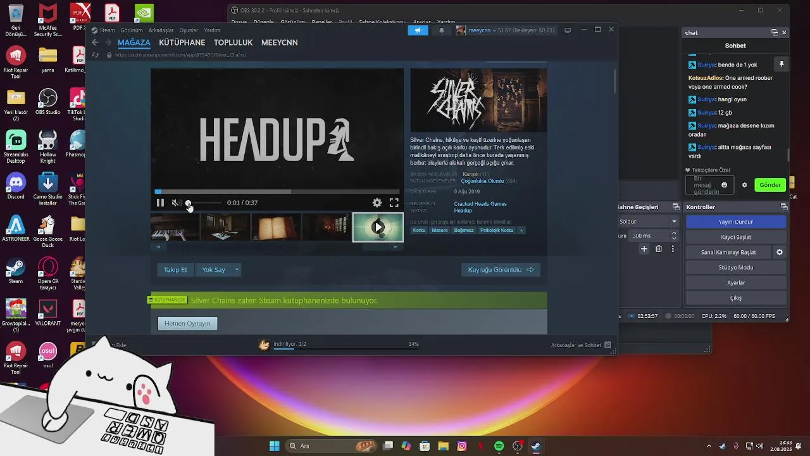This screenshot has width=810, height=456.
Task: Click Sanal Kamerayı Başlat button
Action: (x=728, y=252)
